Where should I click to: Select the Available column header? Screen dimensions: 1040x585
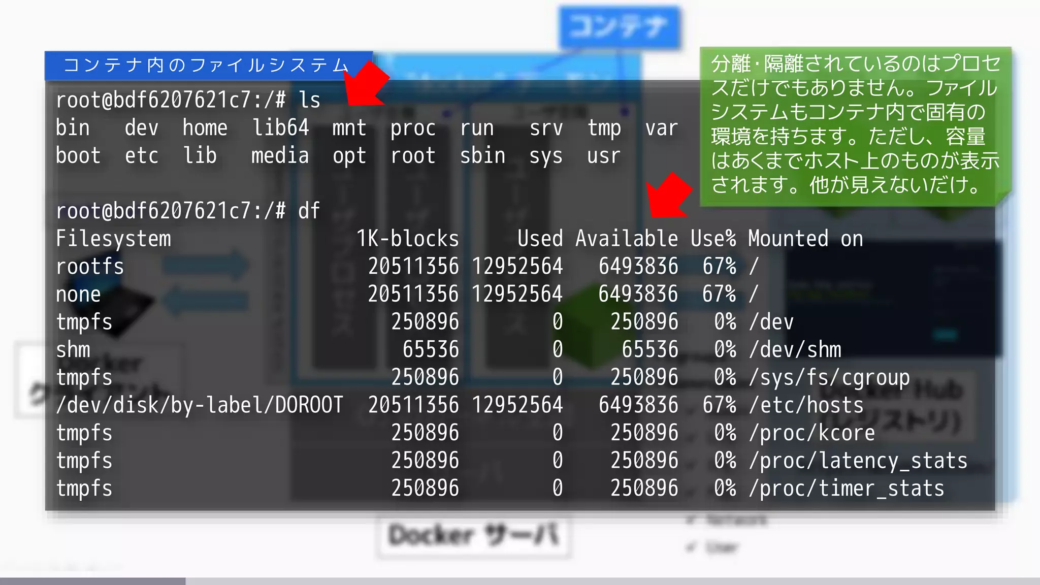[627, 238]
